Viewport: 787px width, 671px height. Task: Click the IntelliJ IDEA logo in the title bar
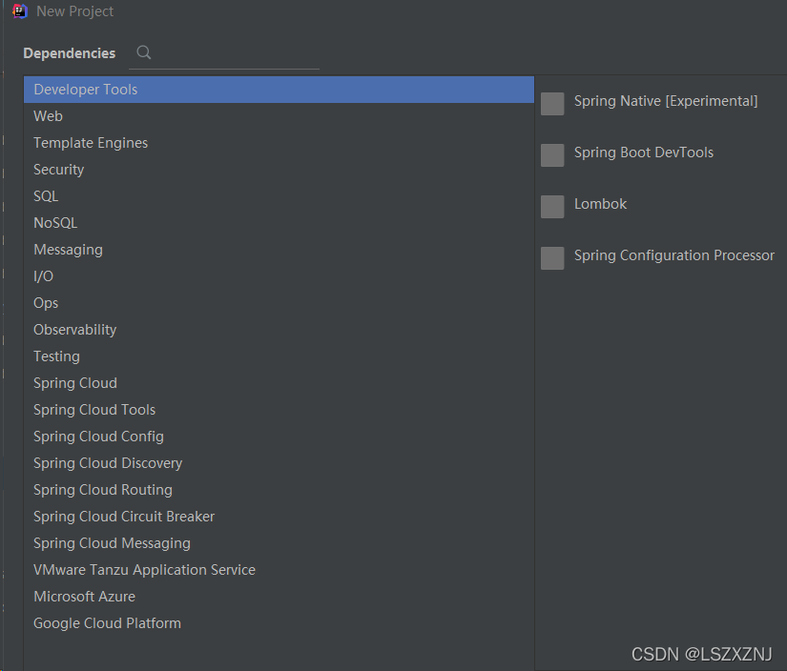click(20, 11)
